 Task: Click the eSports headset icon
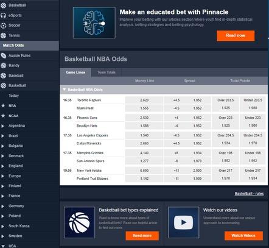[x=3, y=15]
